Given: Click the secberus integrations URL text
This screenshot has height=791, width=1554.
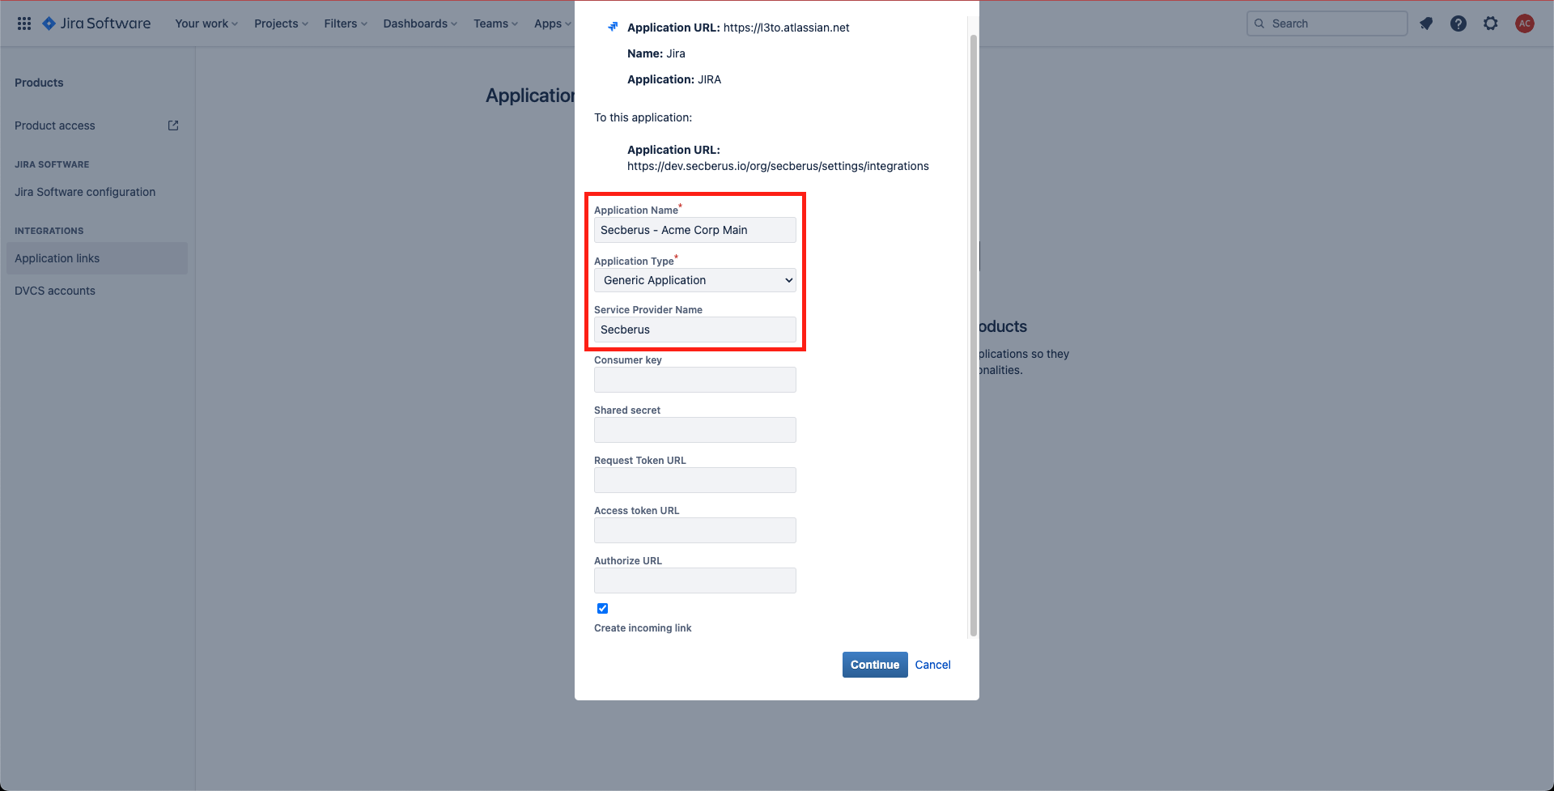Looking at the screenshot, I should tap(778, 166).
